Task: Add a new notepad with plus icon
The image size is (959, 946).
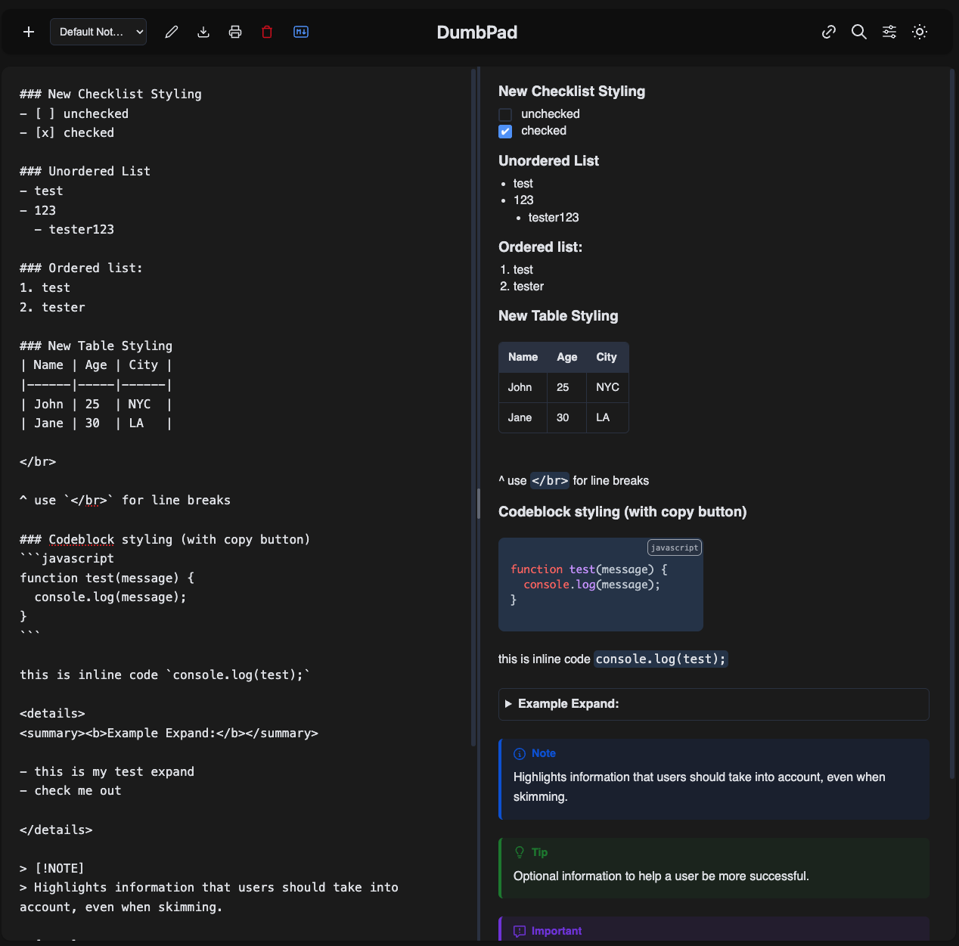Action: 29,32
